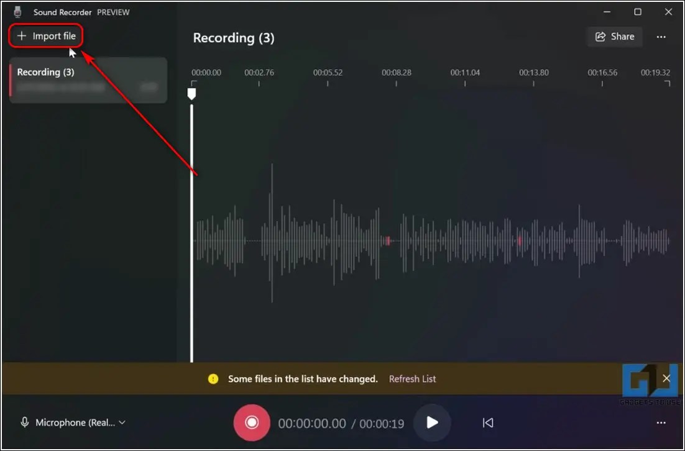Click the 00:08.28 timestamp on the timeline
Image resolution: width=685 pixels, height=451 pixels.
[397, 72]
